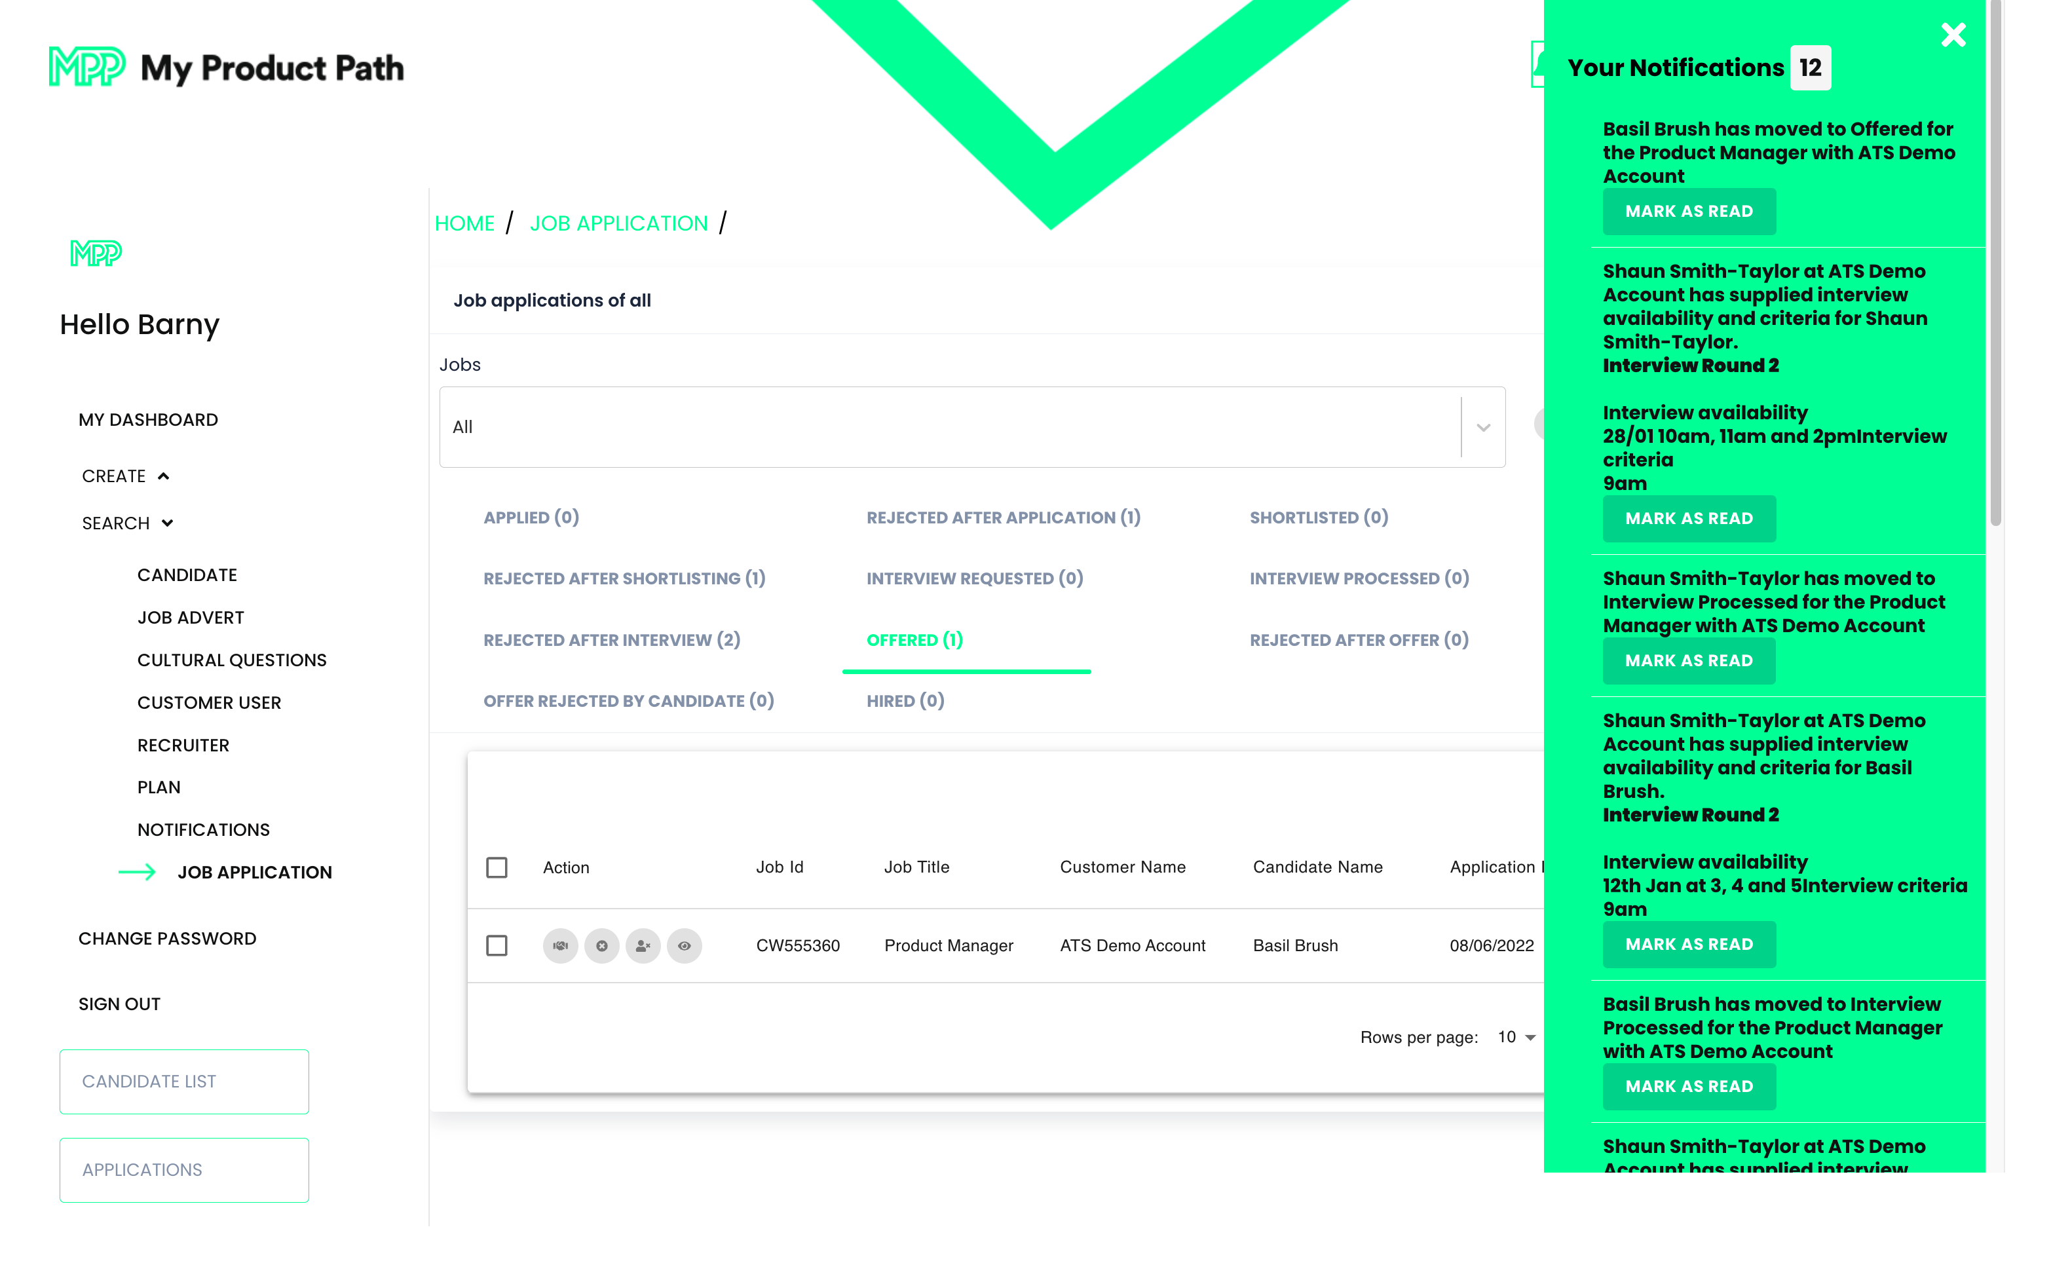Open the Rejected After Interview (2) tab
The image size is (2070, 1263).
pos(612,639)
